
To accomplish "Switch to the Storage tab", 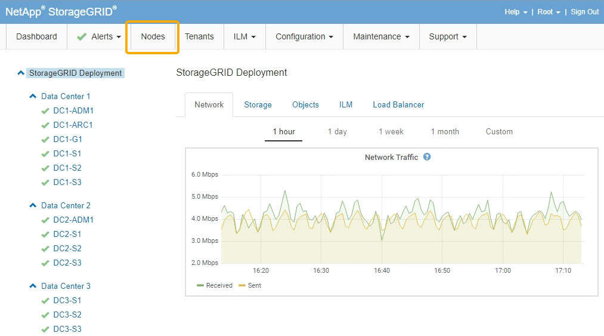I will point(258,104).
